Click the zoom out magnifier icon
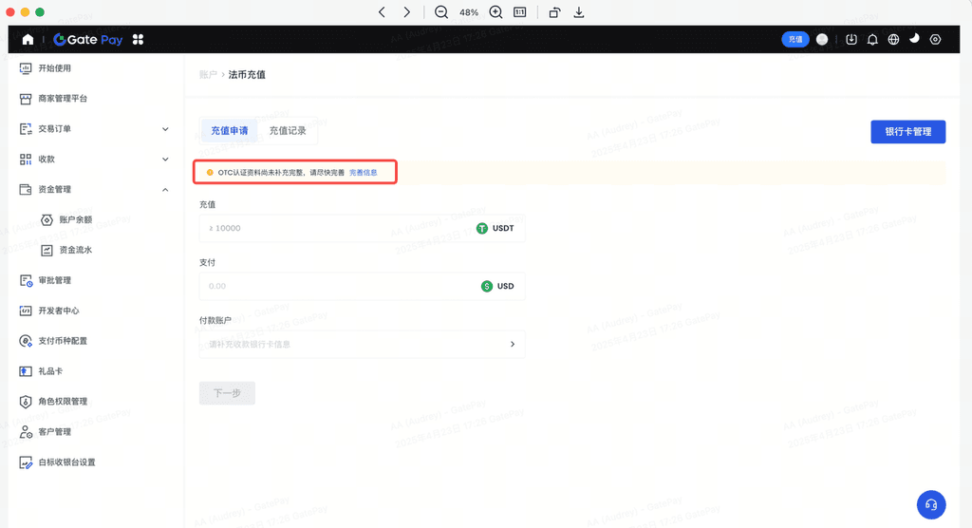The image size is (972, 528). click(x=441, y=12)
